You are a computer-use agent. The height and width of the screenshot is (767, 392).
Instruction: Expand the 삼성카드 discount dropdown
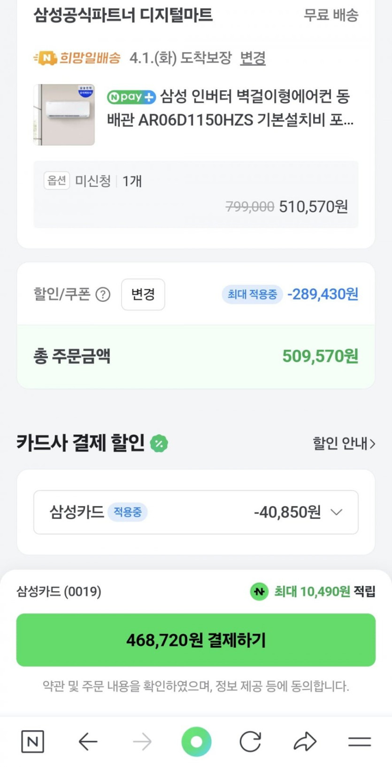click(x=337, y=512)
